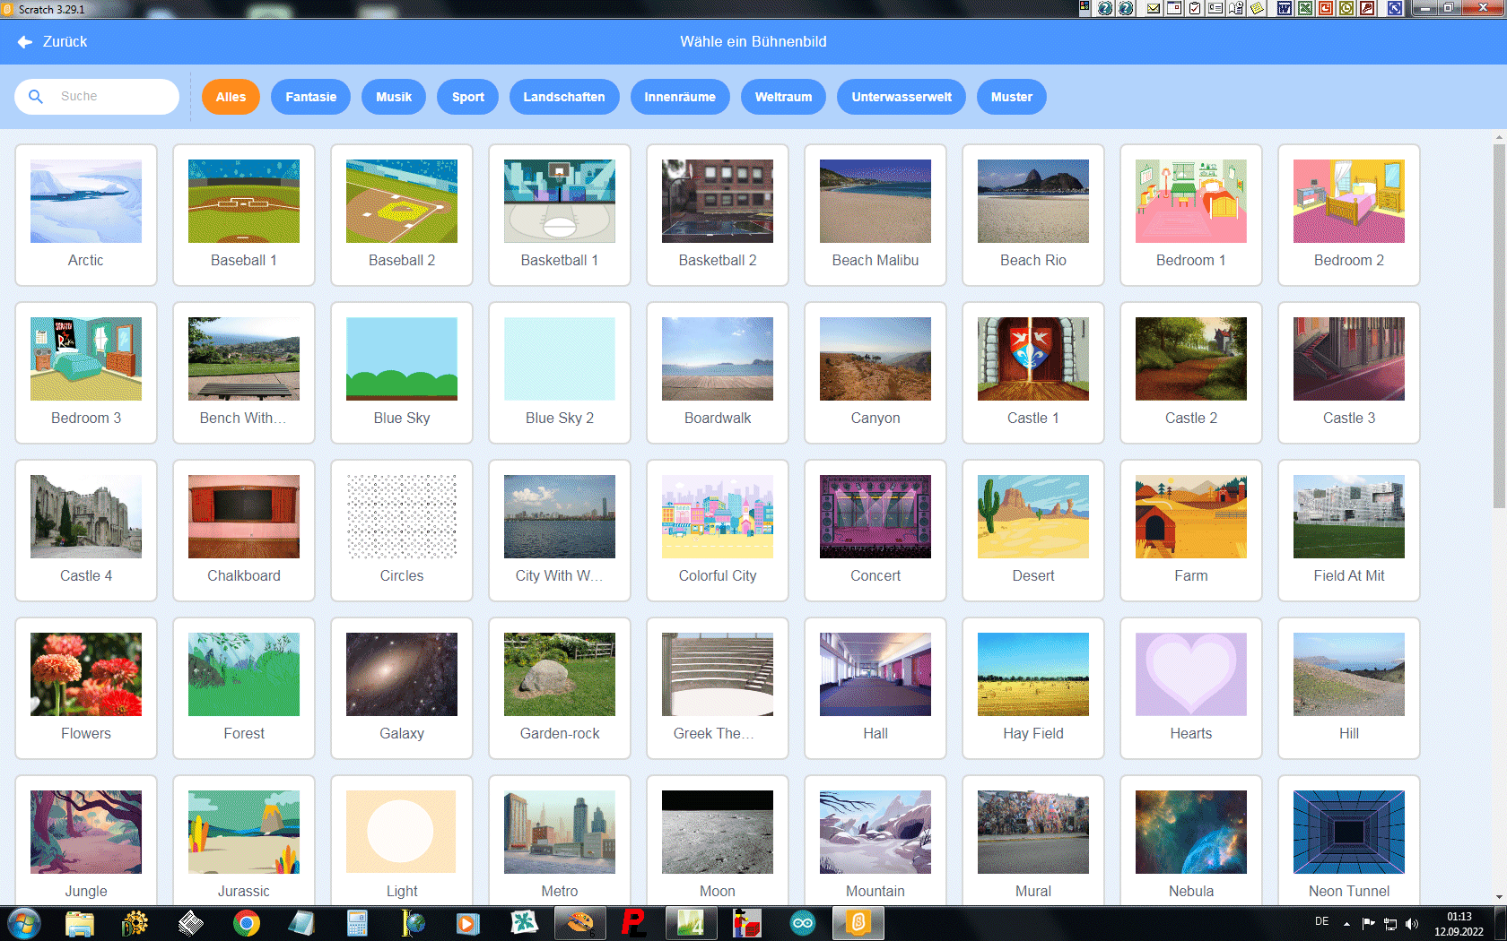1507x941 pixels.
Task: Pick the Bench With... backdrop
Action: 244,373
